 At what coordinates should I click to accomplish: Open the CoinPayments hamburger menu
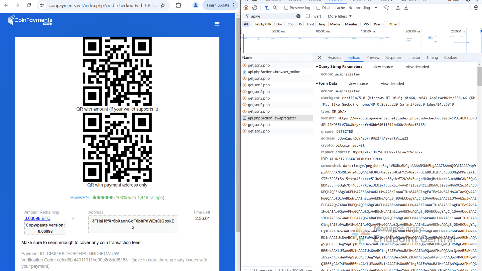(x=217, y=24)
